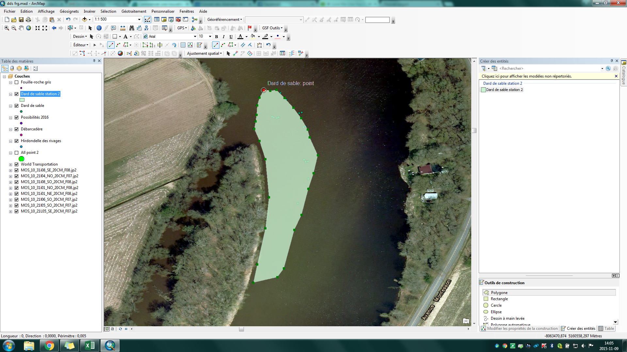Enable the Fouille-roche gris layer checkbox
The width and height of the screenshot is (627, 352).
pyautogui.click(x=17, y=82)
